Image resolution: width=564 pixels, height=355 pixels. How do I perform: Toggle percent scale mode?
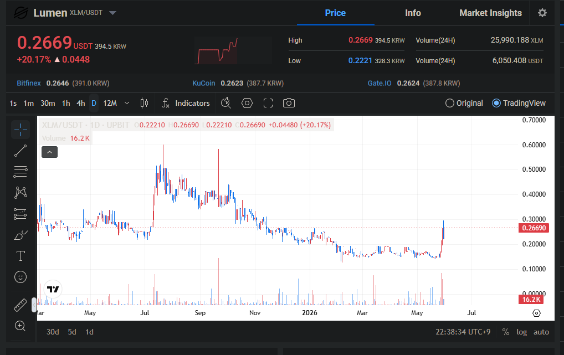click(506, 332)
